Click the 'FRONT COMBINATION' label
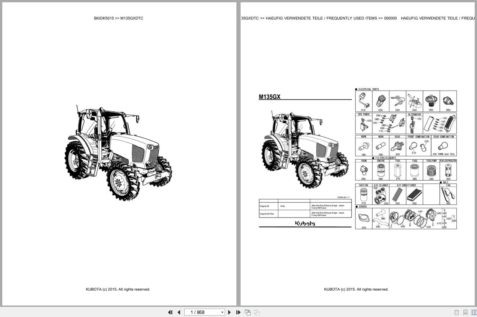The image size is (477, 317). [418, 137]
